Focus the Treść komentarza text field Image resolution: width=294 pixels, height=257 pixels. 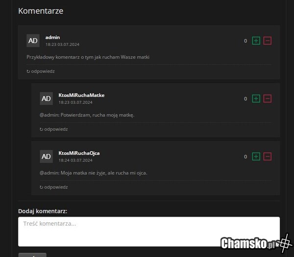(148, 232)
